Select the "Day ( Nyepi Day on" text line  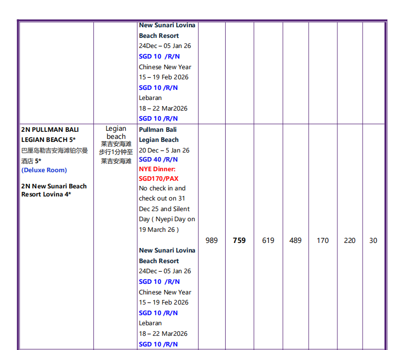tap(167, 219)
